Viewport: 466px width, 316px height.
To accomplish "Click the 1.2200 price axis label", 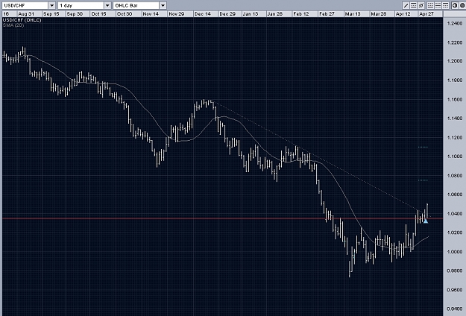I will [455, 42].
